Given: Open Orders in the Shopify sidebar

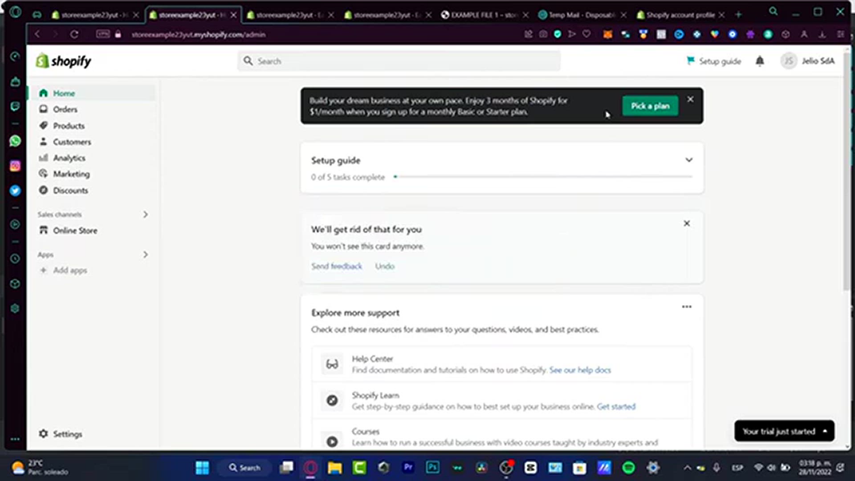Looking at the screenshot, I should (x=65, y=109).
